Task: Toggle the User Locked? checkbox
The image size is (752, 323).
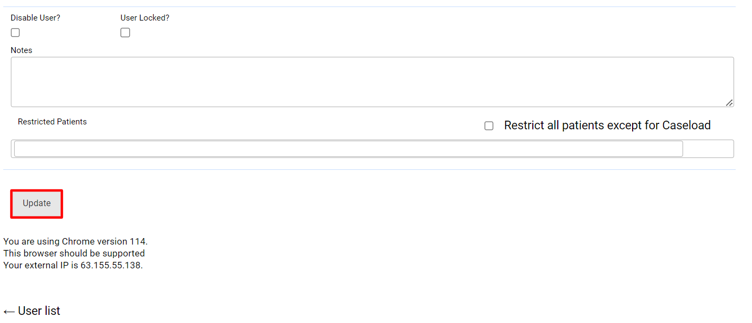Action: 125,32
